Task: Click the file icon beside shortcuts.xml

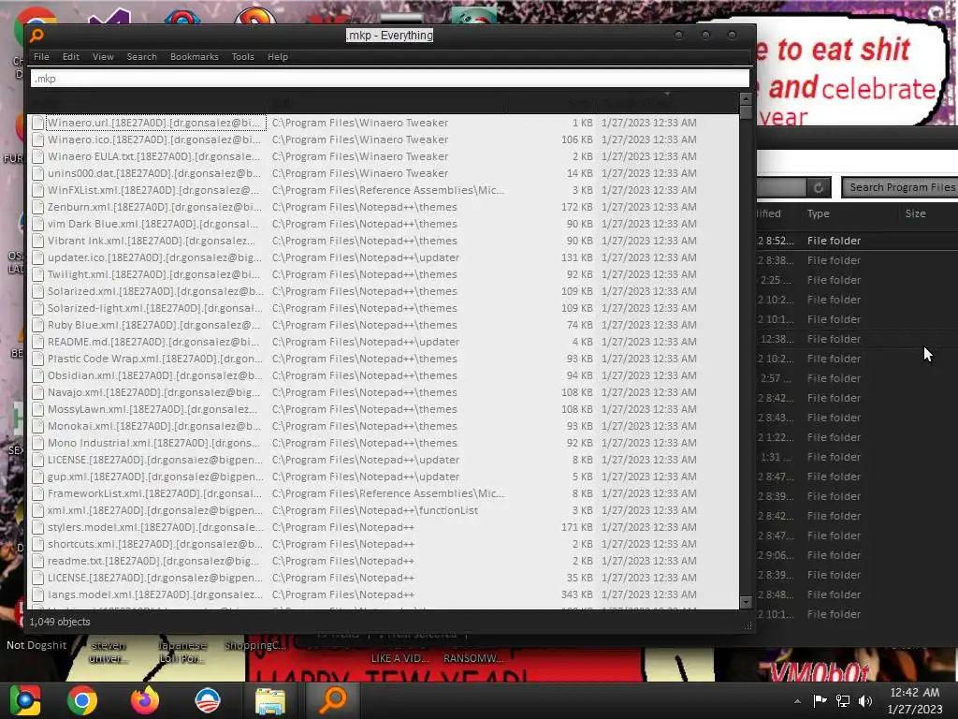Action: point(37,544)
